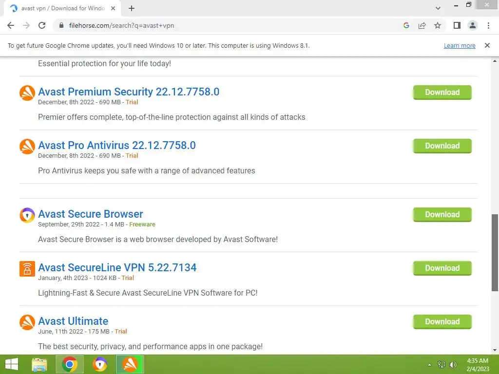The height and width of the screenshot is (374, 499).
Task: Share this page icon
Action: click(x=422, y=25)
